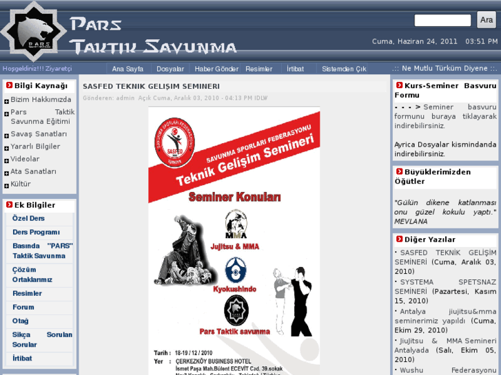Screen dimensions: 501x375
Task: Expand the Savaş Sanatları plus icon
Action: (6, 136)
